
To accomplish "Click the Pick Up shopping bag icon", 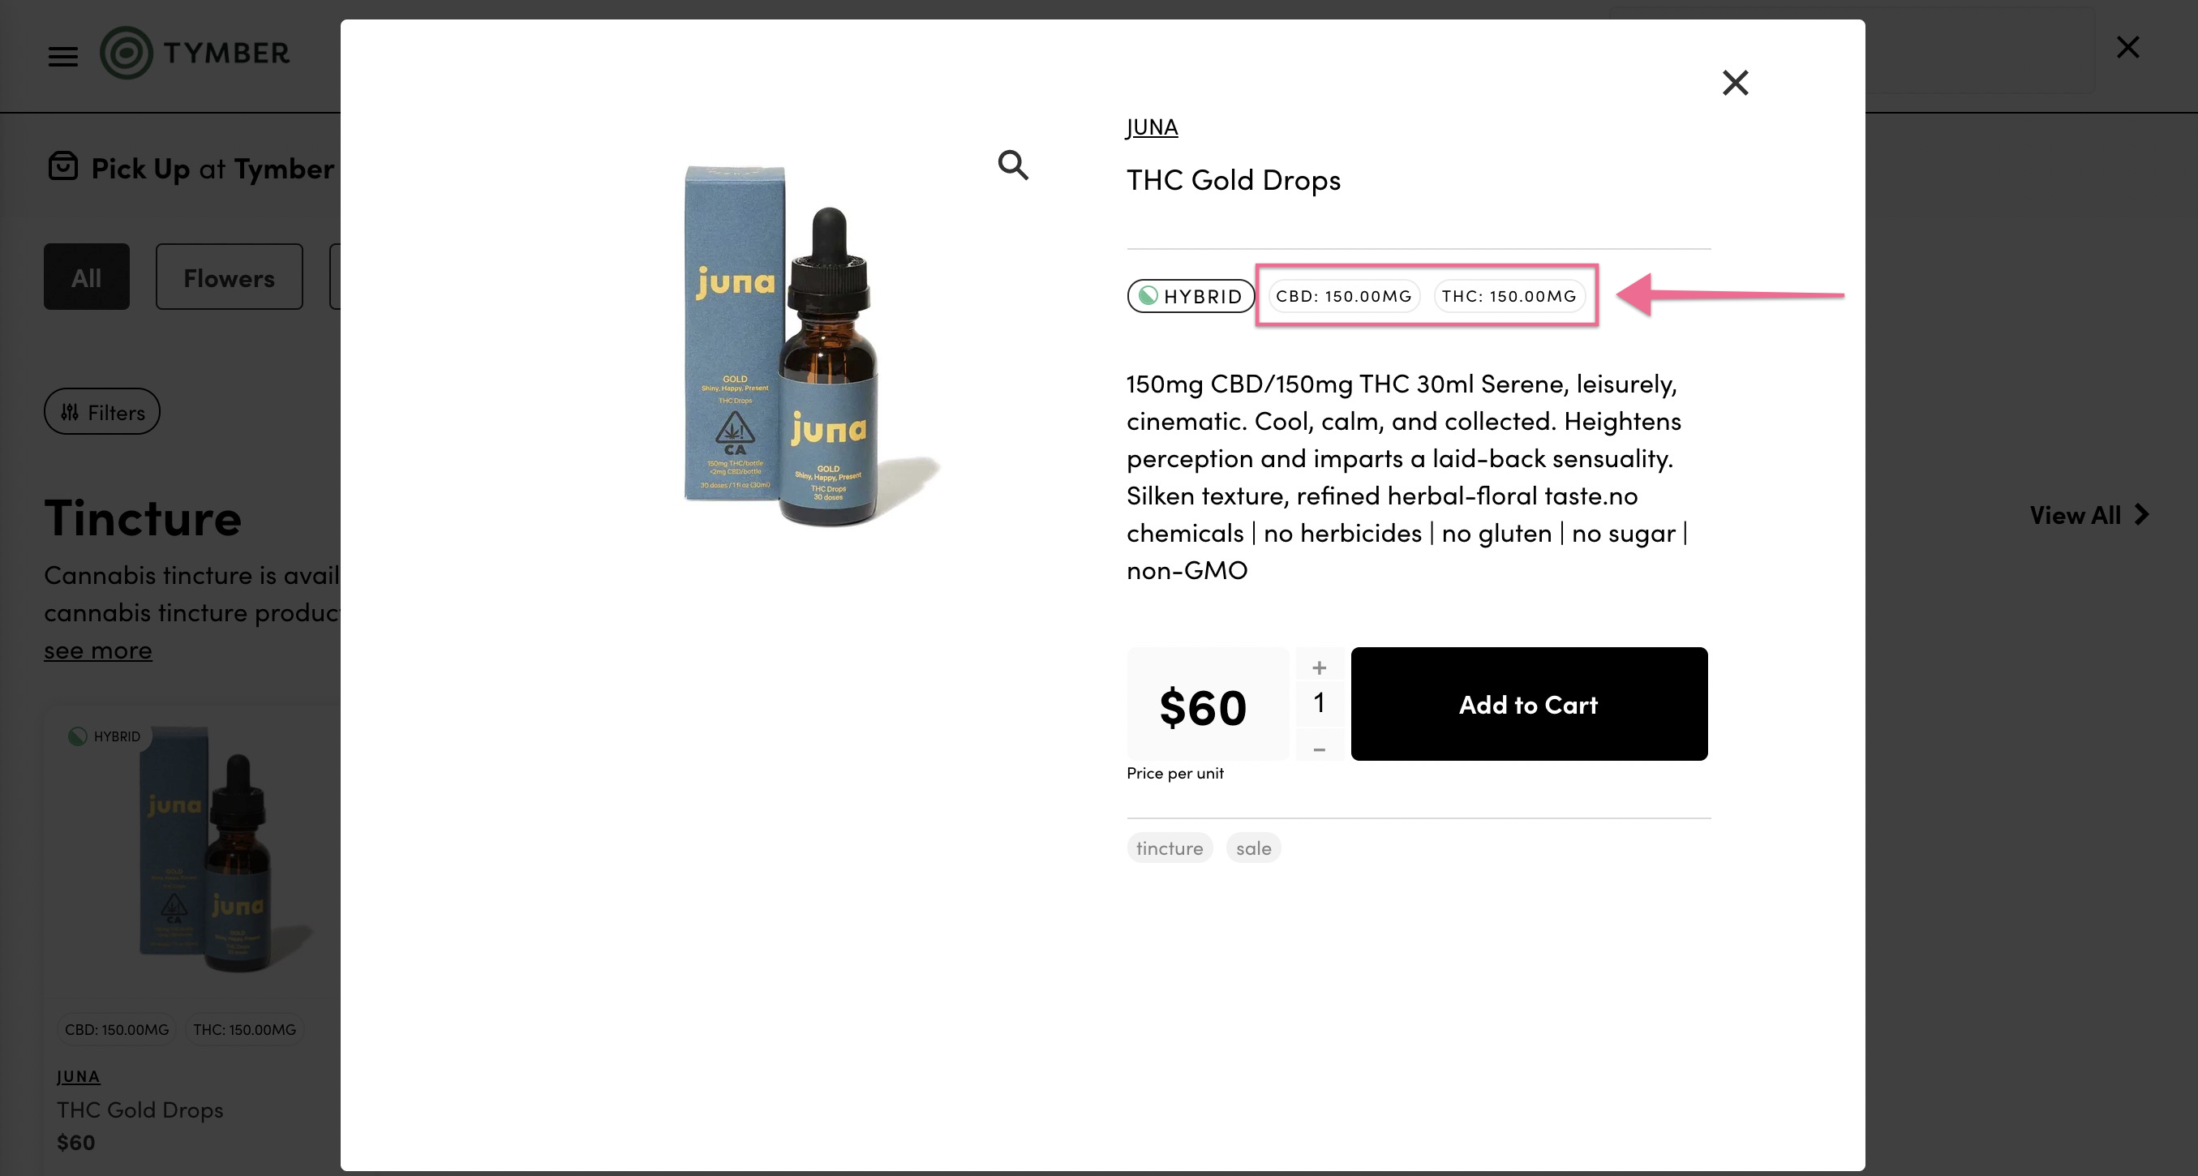I will click(63, 166).
